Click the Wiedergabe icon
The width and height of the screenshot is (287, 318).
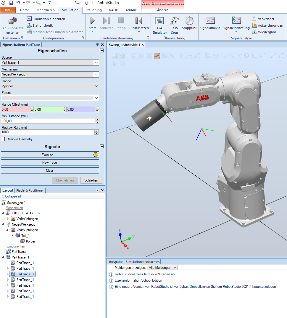(x=255, y=32)
